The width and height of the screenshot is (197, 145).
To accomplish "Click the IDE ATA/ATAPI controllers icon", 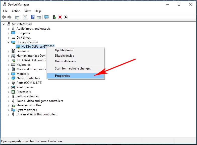I will coord(13,60).
